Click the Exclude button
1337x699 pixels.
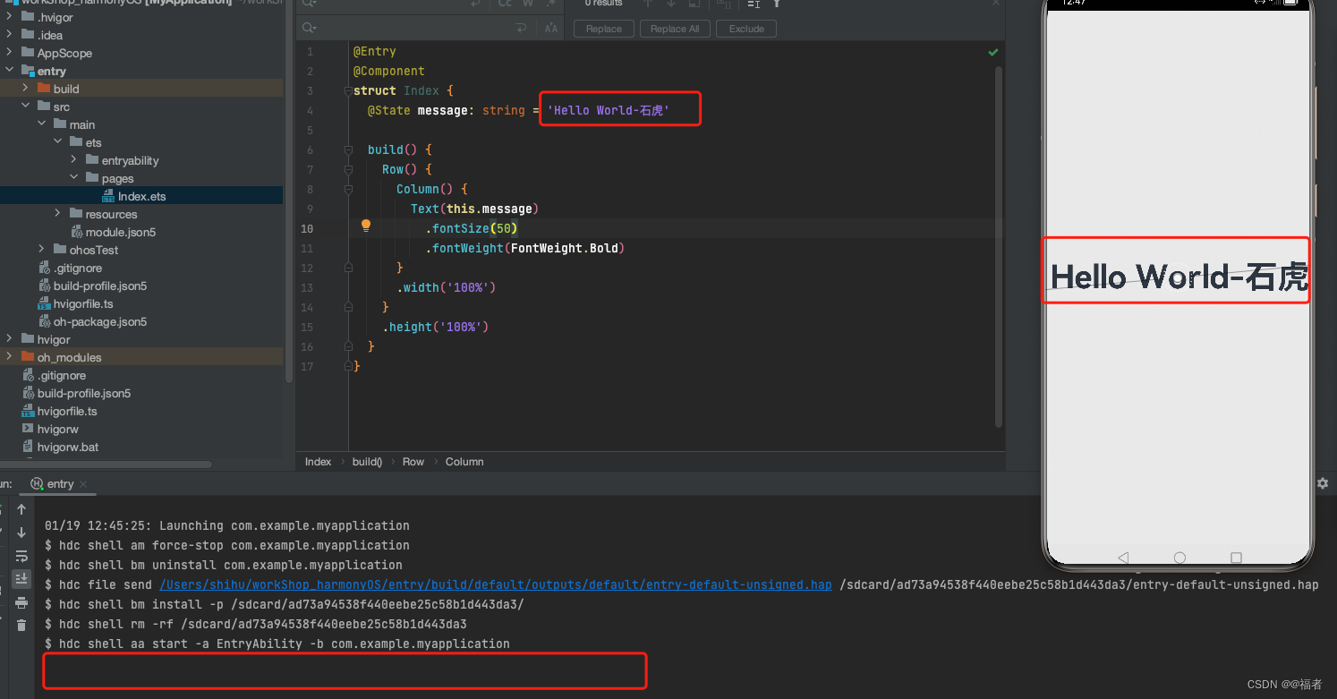tap(746, 29)
